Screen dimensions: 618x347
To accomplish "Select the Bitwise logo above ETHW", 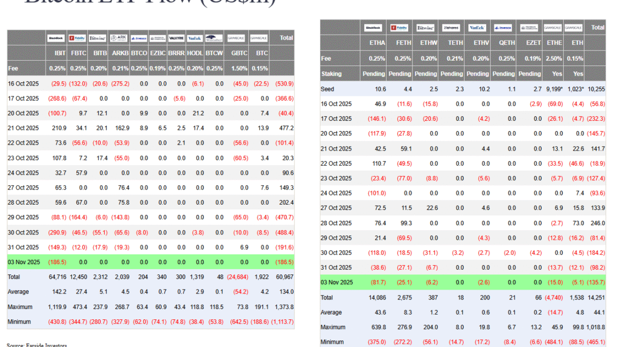I will point(426,27).
